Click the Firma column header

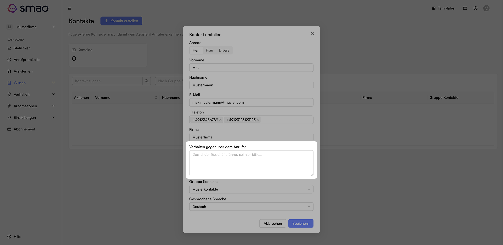click(367, 98)
